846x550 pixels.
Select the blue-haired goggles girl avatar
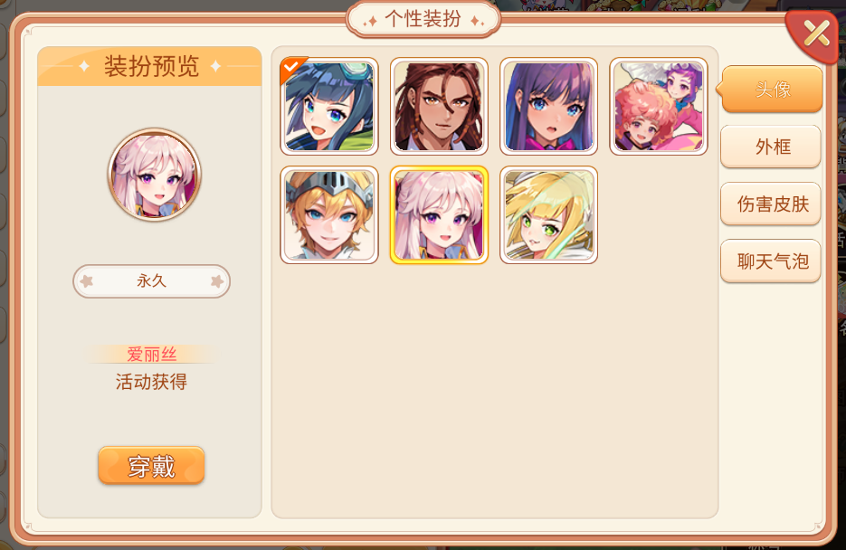[x=329, y=106]
